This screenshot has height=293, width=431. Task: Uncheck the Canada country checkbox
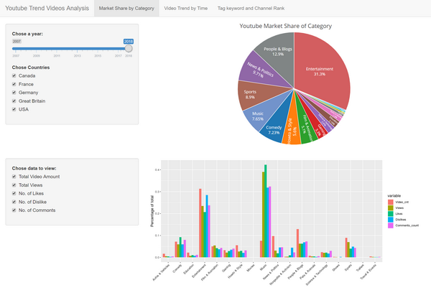(14, 75)
